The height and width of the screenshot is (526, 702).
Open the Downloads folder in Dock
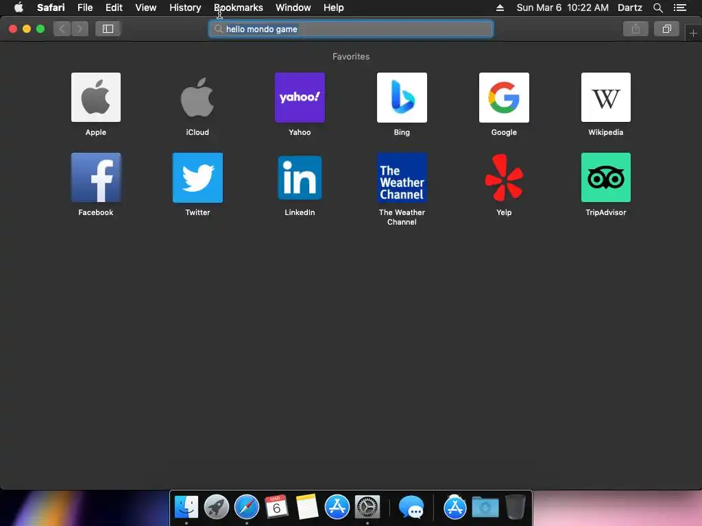(485, 508)
